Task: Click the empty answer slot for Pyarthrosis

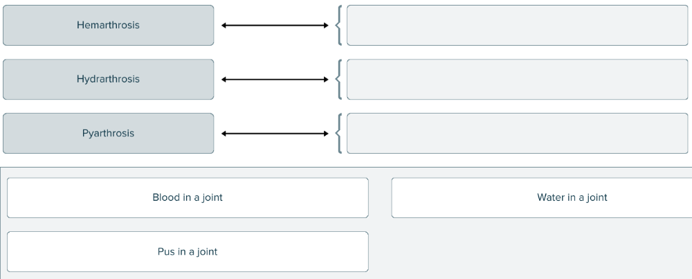Action: 517,134
